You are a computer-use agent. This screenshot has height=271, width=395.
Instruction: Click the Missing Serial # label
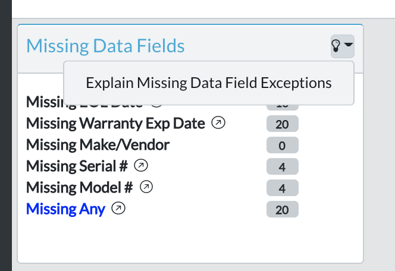(77, 166)
